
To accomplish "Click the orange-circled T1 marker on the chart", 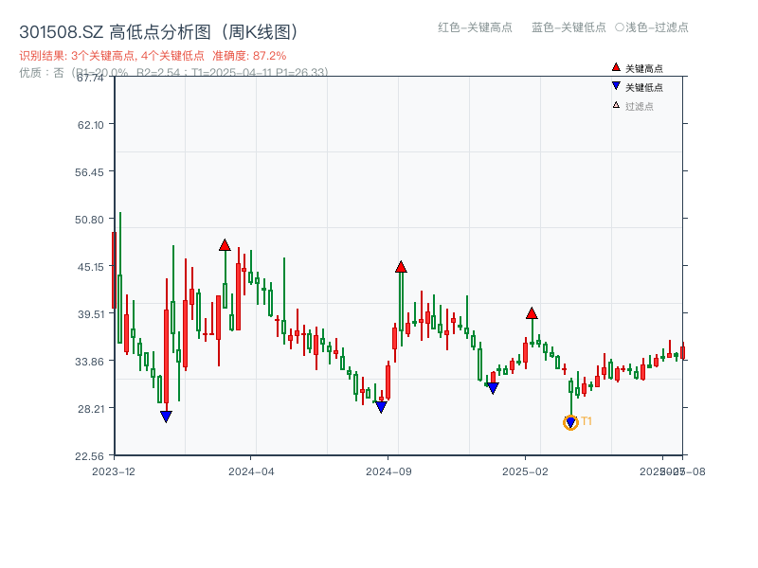I will coord(571,422).
